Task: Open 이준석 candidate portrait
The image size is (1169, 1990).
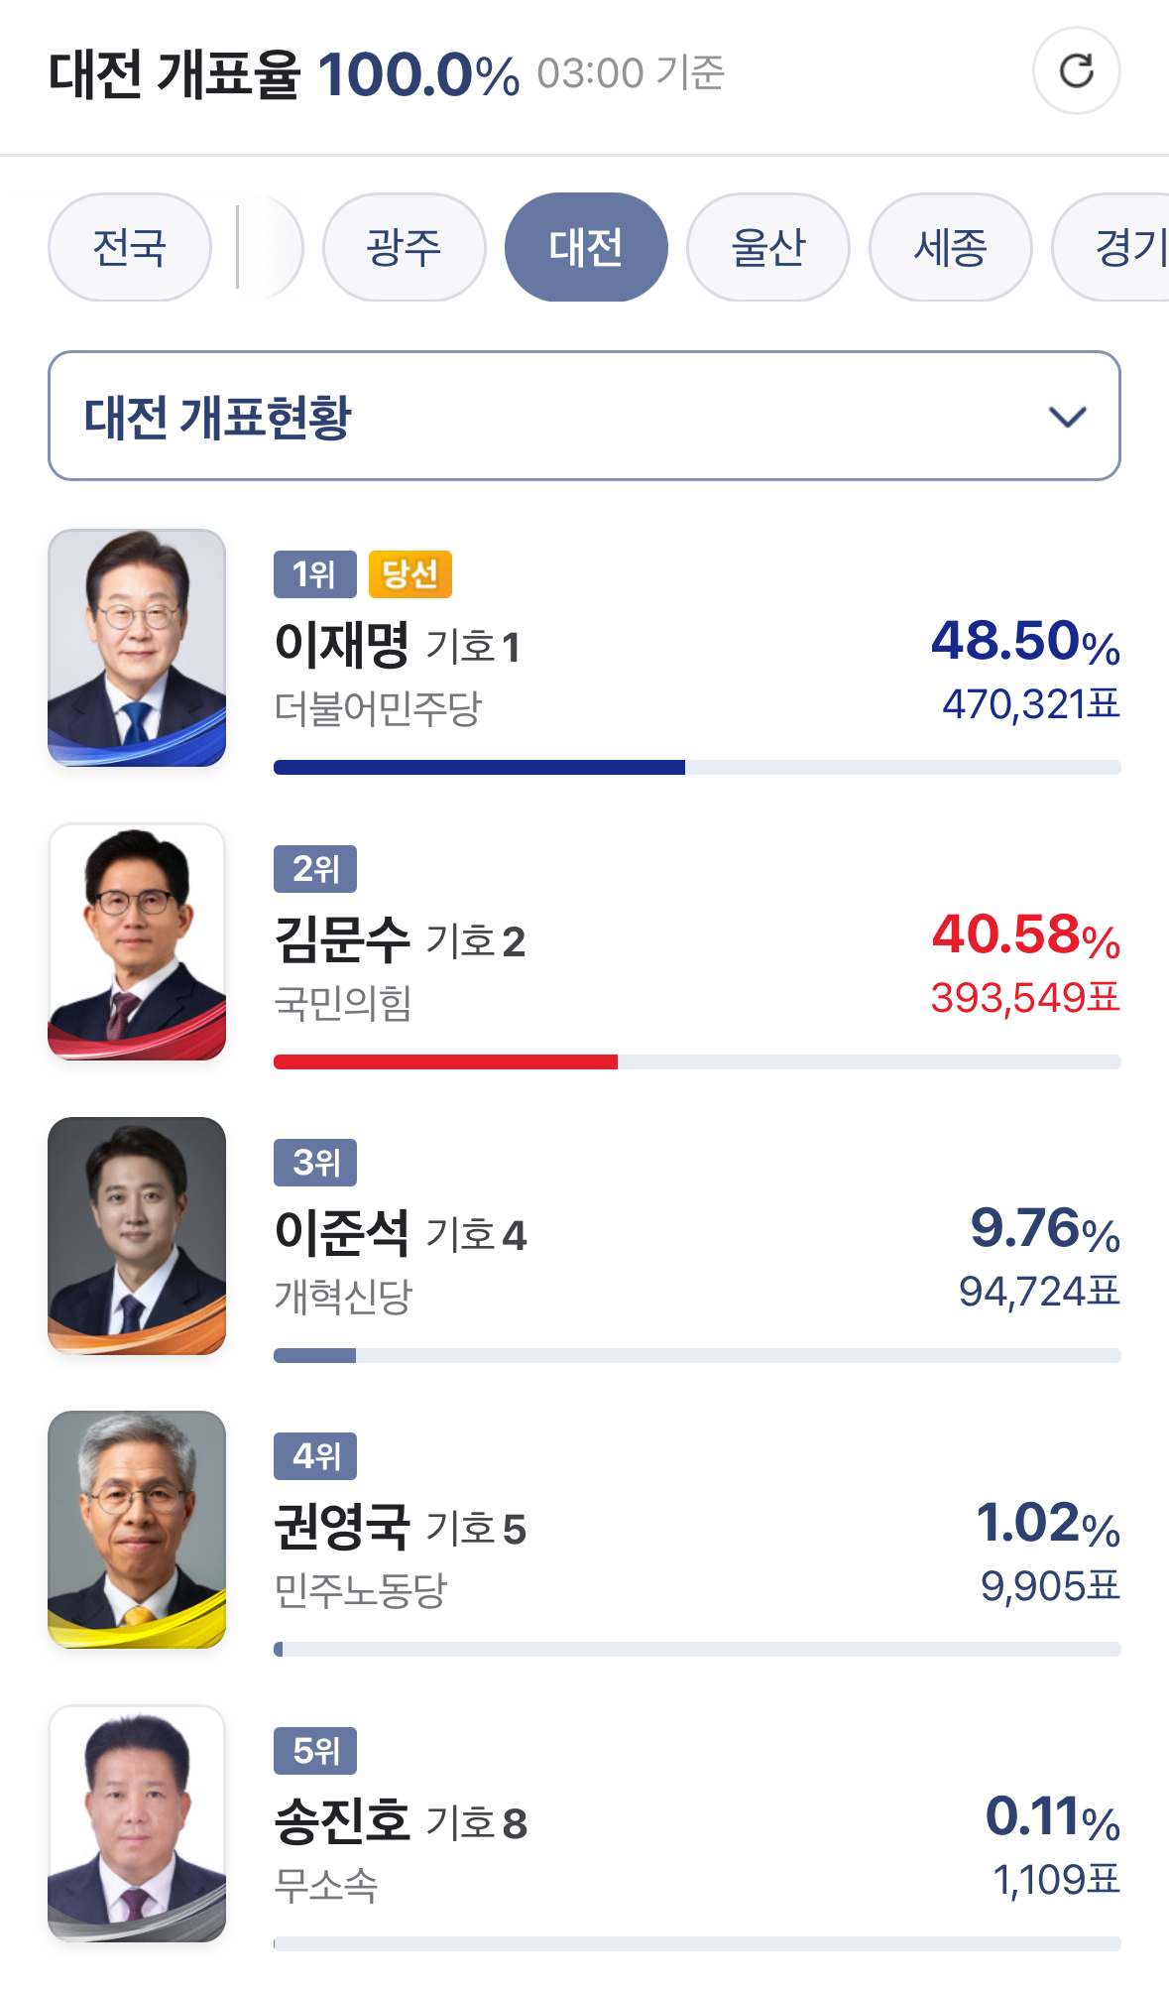Action: (137, 1235)
